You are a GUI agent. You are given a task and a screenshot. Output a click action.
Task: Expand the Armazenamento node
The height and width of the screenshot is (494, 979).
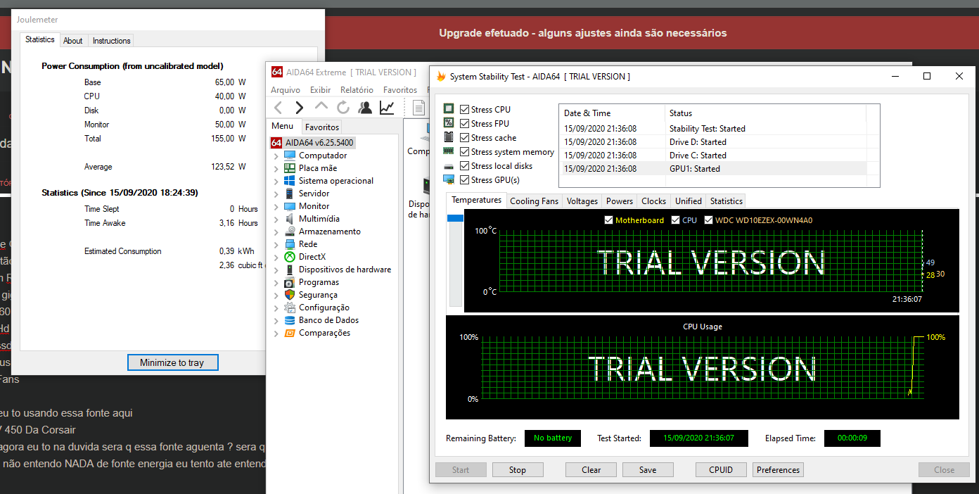click(276, 232)
